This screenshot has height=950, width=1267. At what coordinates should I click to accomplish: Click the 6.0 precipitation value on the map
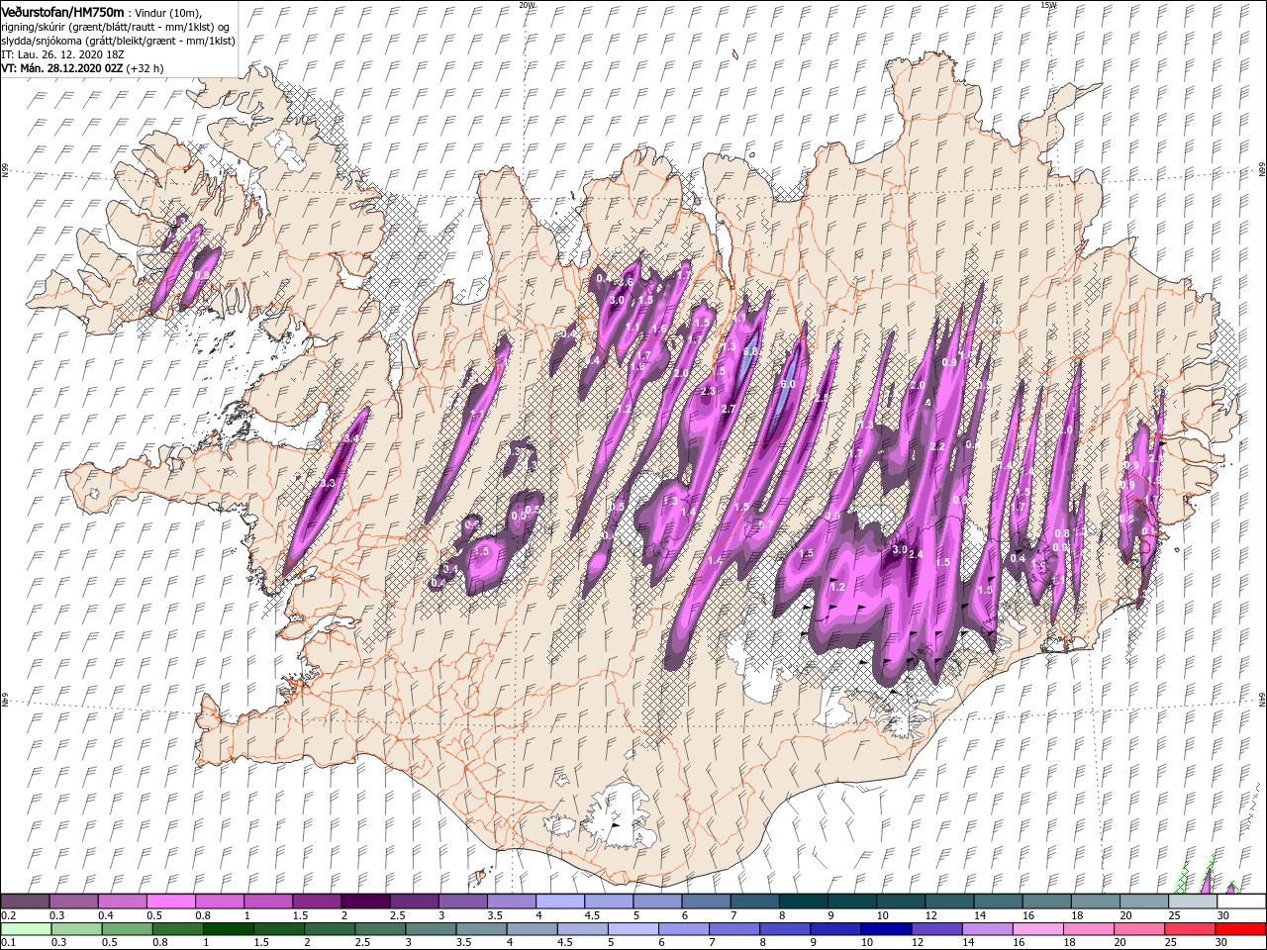pyautogui.click(x=788, y=384)
